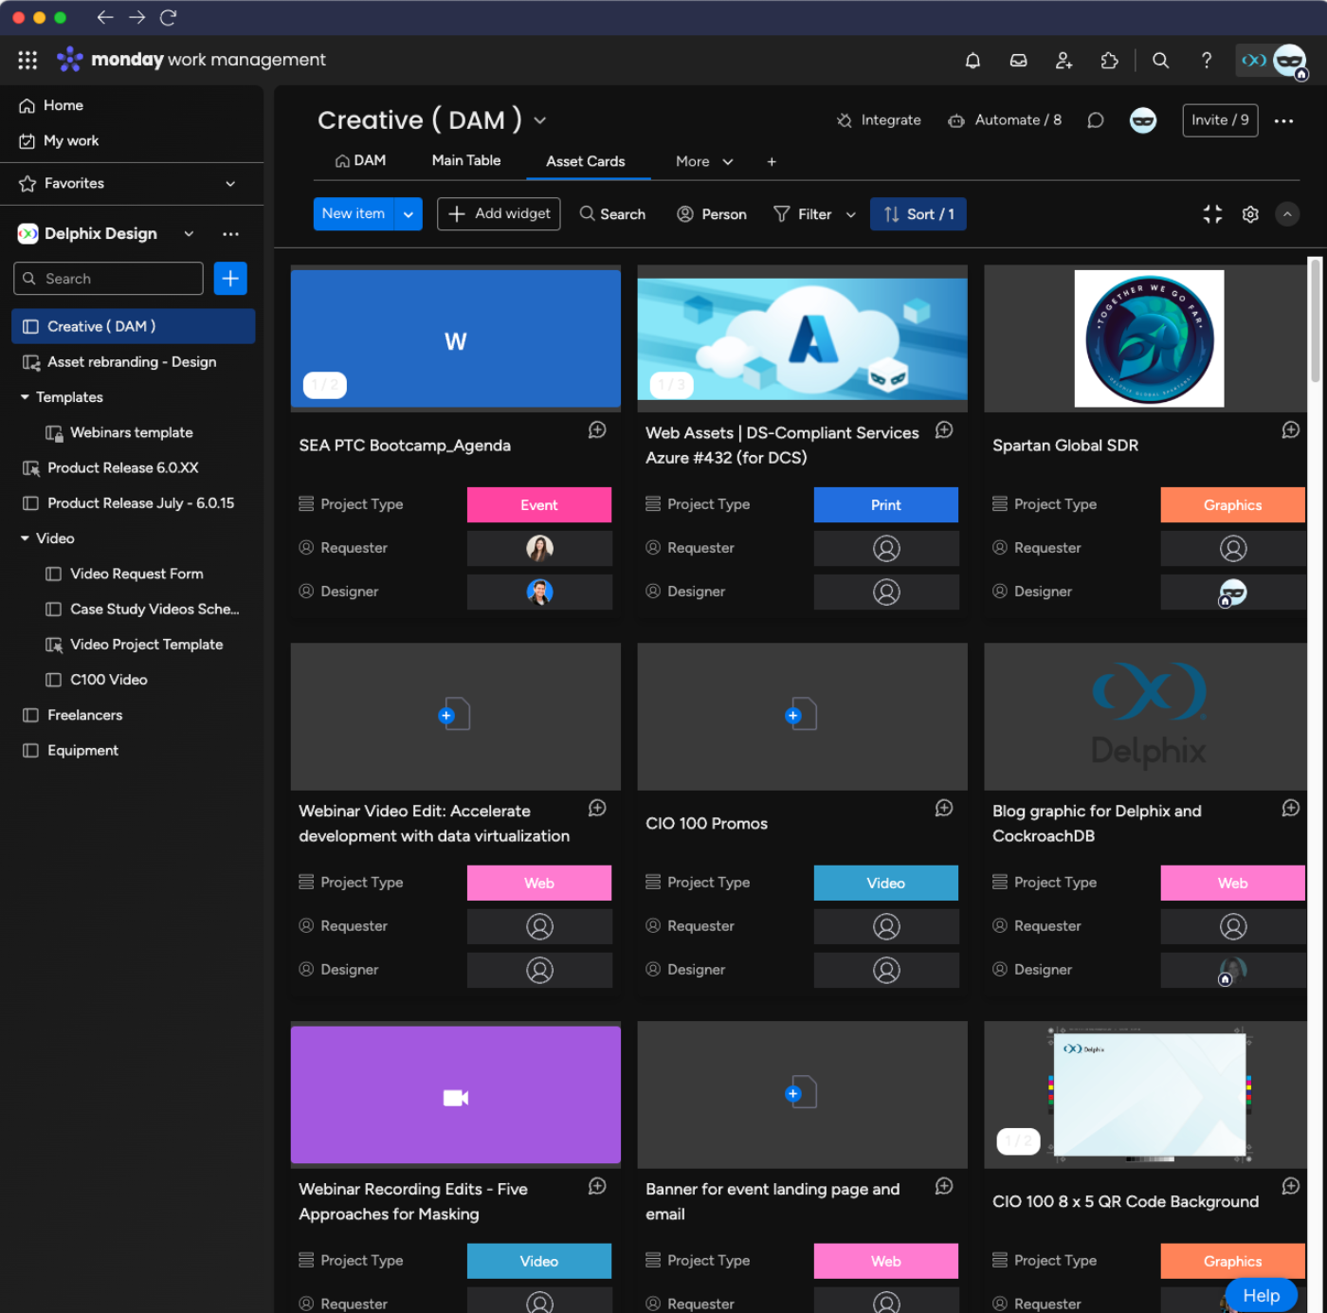The width and height of the screenshot is (1327, 1313).
Task: Click the user avatar in top right
Action: (1289, 61)
